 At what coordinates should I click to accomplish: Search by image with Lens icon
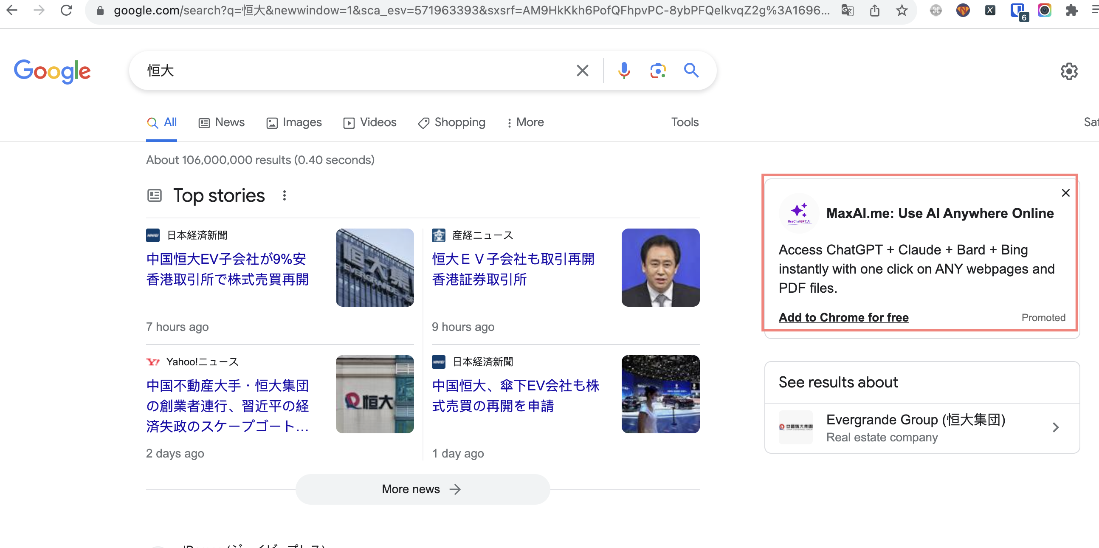click(x=658, y=71)
